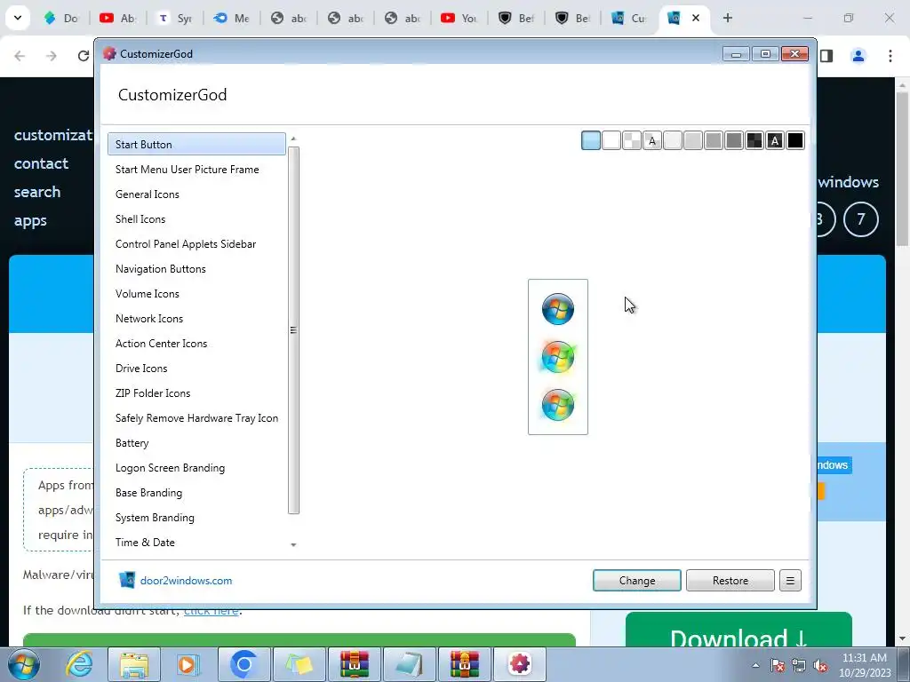Switch to CustomizerGod taskbar icon
910x682 pixels.
pos(519,664)
